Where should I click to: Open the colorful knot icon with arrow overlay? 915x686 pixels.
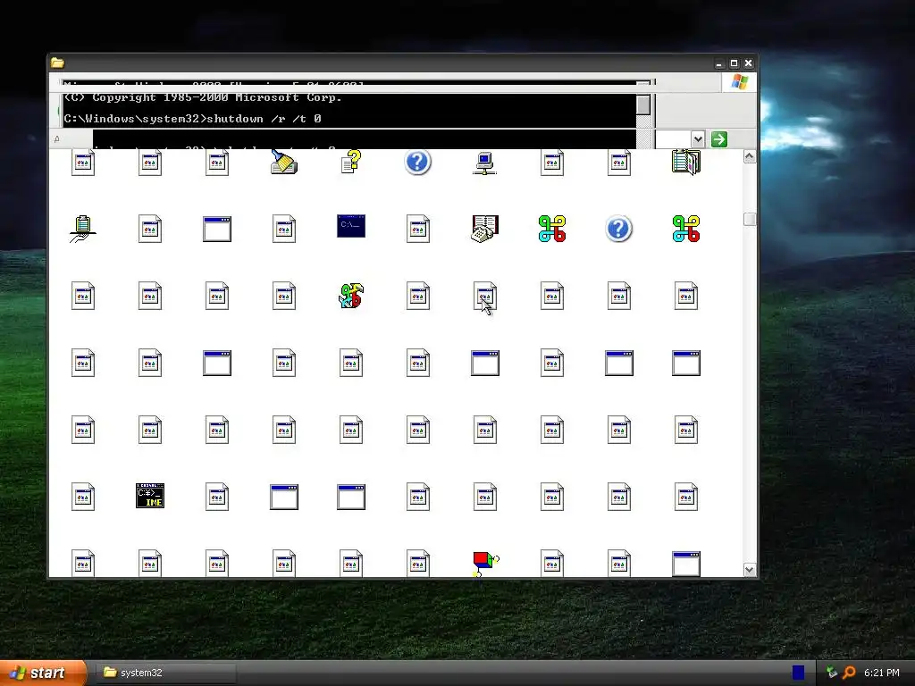point(351,296)
